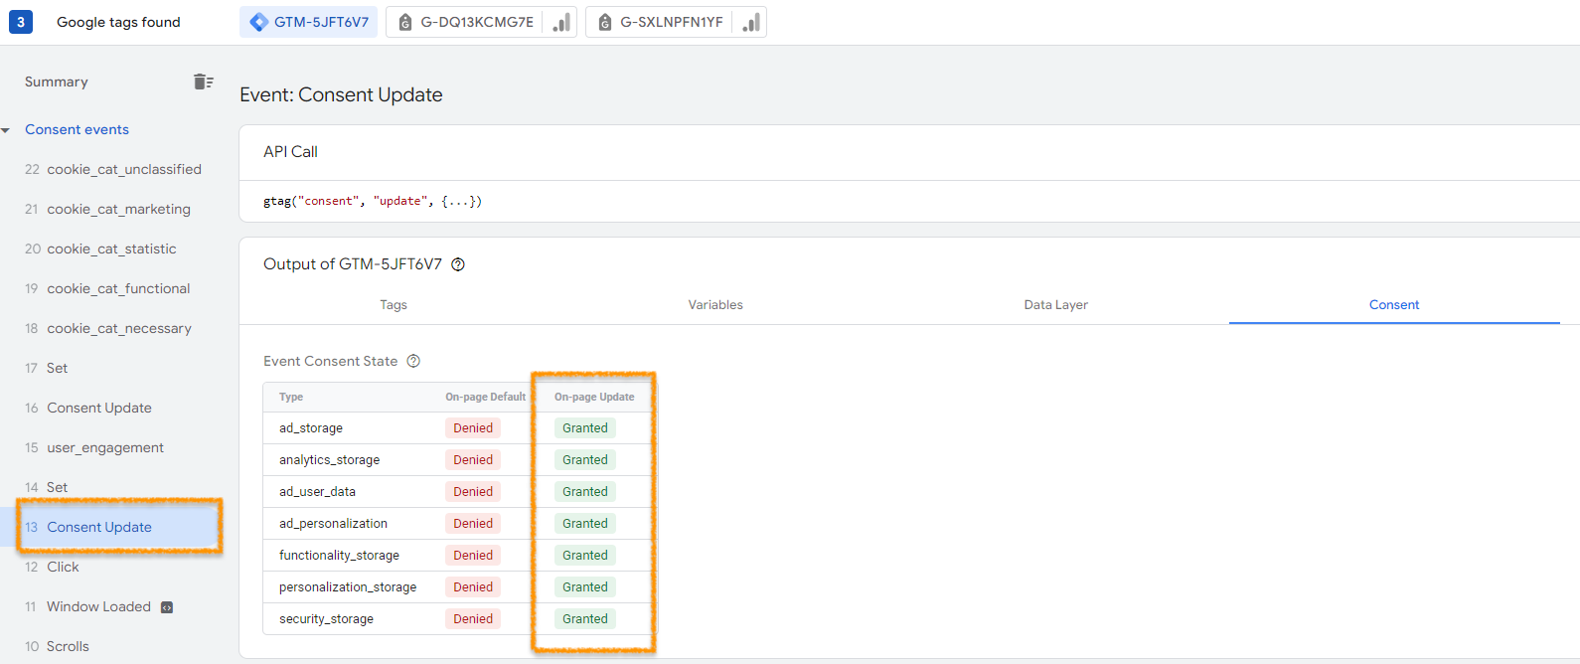Open the Variables tab
The height and width of the screenshot is (664, 1580).
click(715, 305)
